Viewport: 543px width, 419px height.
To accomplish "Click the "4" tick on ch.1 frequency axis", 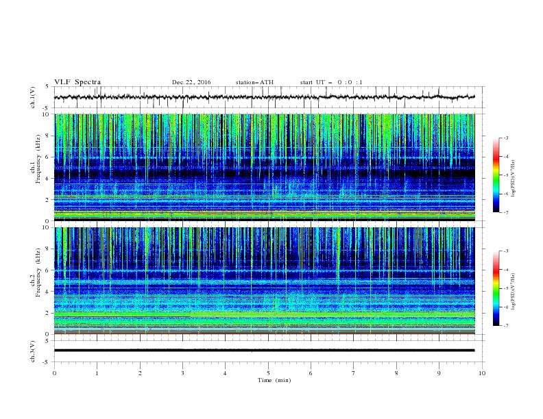I will point(48,179).
